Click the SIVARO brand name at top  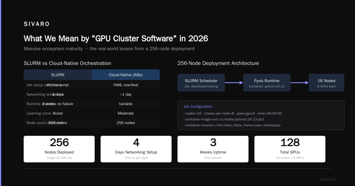click(x=37, y=24)
